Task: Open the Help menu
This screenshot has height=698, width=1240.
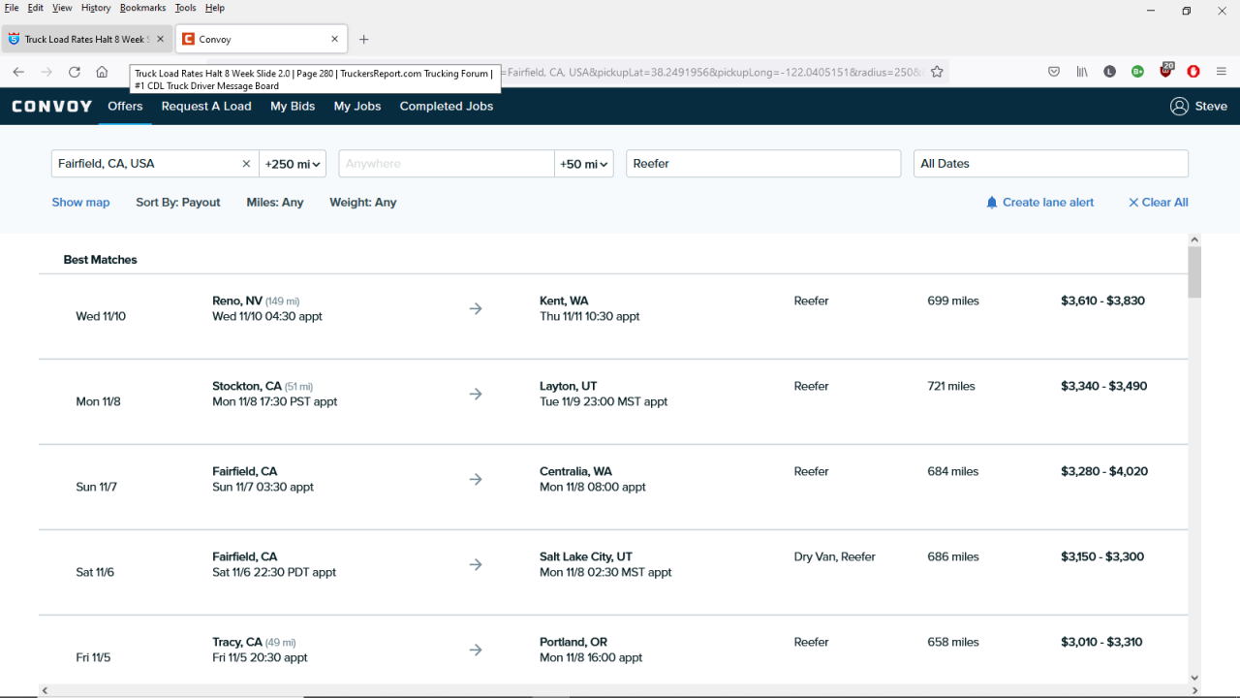Action: point(215,8)
